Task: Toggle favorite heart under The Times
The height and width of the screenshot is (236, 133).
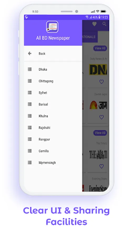Action: 101,166
